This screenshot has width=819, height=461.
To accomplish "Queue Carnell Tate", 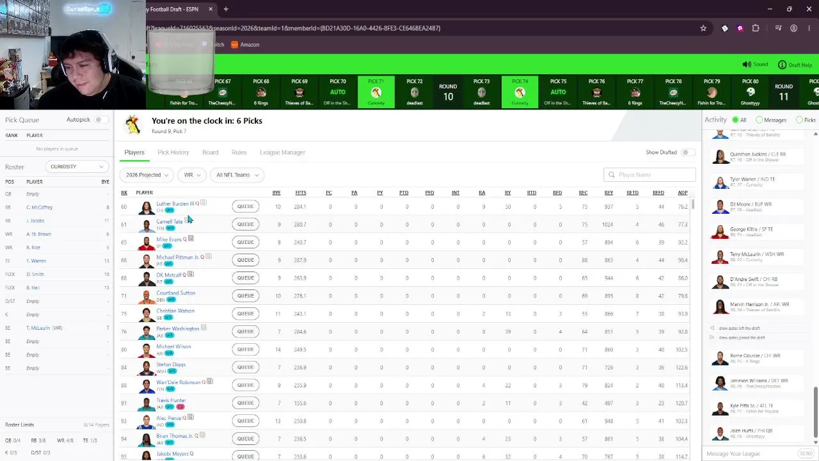I will pyautogui.click(x=246, y=224).
